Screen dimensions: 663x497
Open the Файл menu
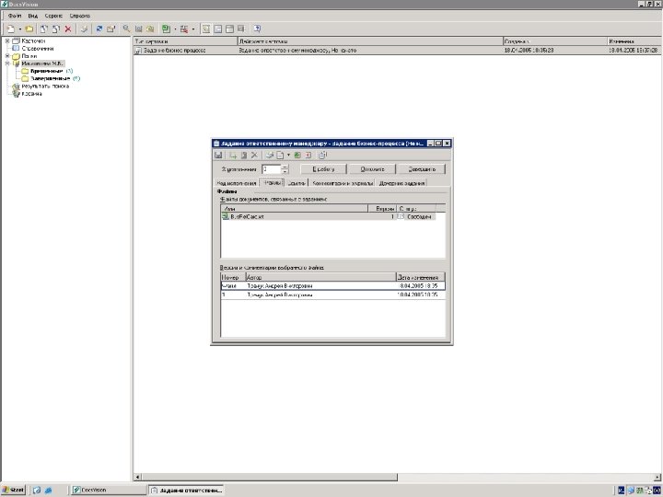(15, 16)
